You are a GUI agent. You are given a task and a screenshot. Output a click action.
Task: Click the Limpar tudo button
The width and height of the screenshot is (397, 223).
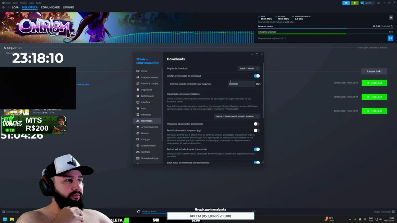point(374,71)
